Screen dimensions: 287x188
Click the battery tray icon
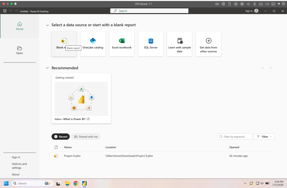tap(267, 184)
